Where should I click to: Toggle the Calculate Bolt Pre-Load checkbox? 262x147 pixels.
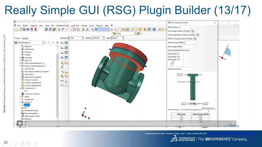169,50
